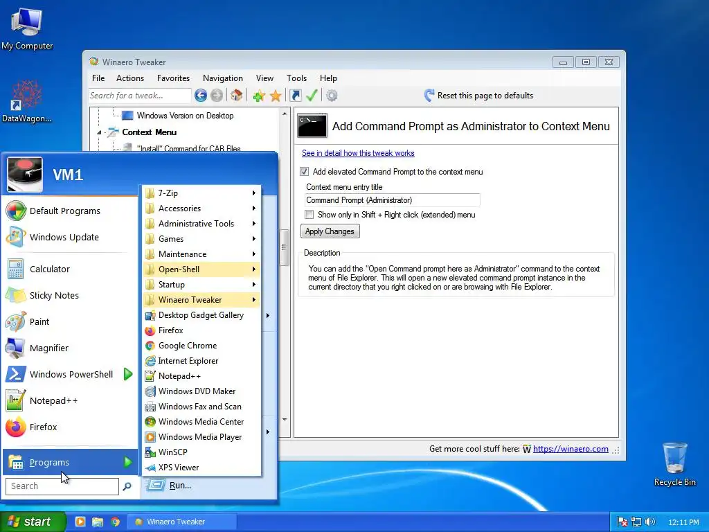Screen dimensions: 709x532
Task: Select Windows Version on Desktop tree item
Action: click(x=185, y=116)
